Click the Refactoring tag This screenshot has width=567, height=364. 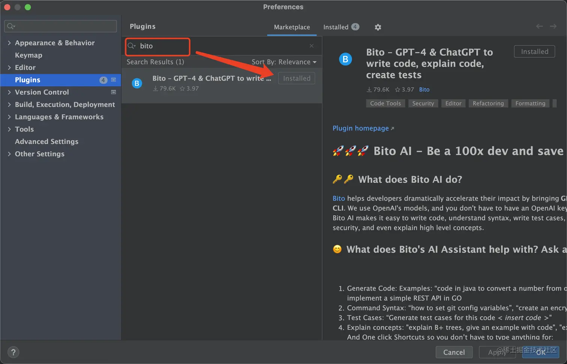pyautogui.click(x=488, y=103)
